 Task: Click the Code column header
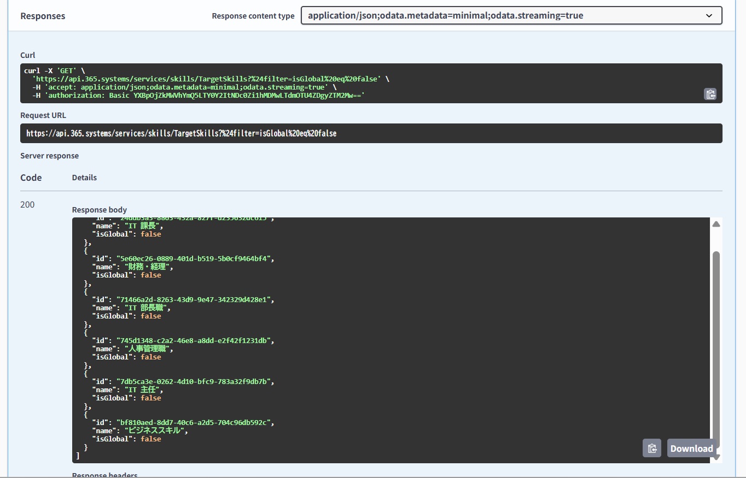pos(31,178)
